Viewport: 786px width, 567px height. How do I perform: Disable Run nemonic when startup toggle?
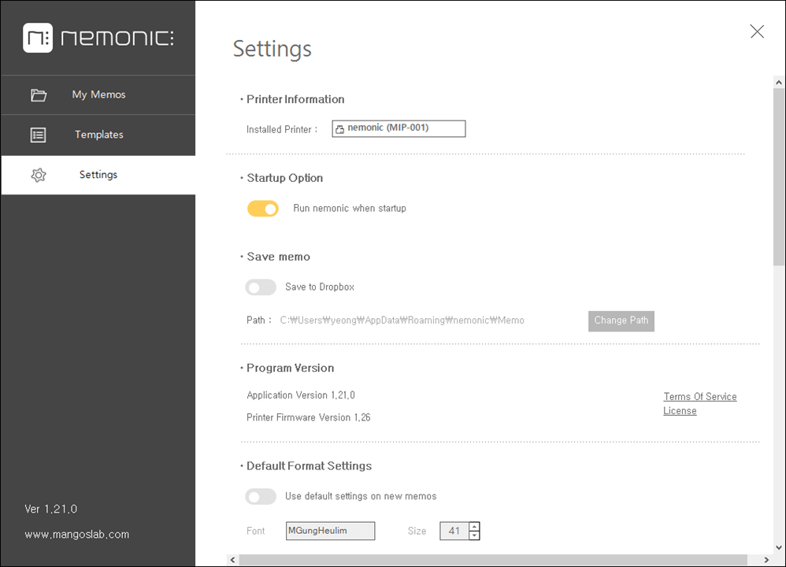pyautogui.click(x=263, y=209)
